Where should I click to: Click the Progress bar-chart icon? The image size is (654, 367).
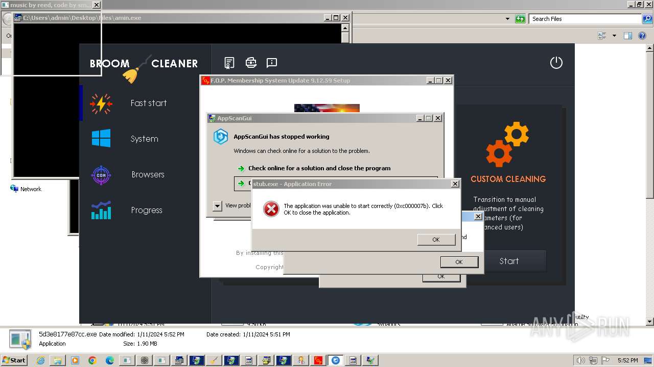pos(101,210)
